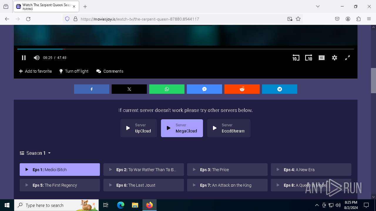View site security lock info
The width and height of the screenshot is (376, 211).
coord(75,19)
